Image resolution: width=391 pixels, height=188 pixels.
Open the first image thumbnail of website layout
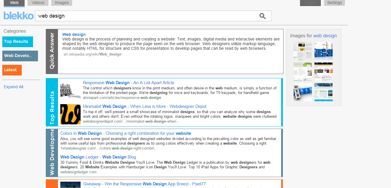tap(303, 51)
